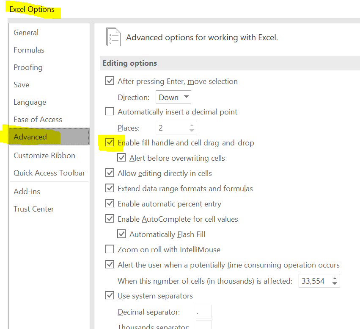This screenshot has height=329, width=360.
Task: Toggle Automatically Flash Fill checkbox
Action: tap(121, 234)
